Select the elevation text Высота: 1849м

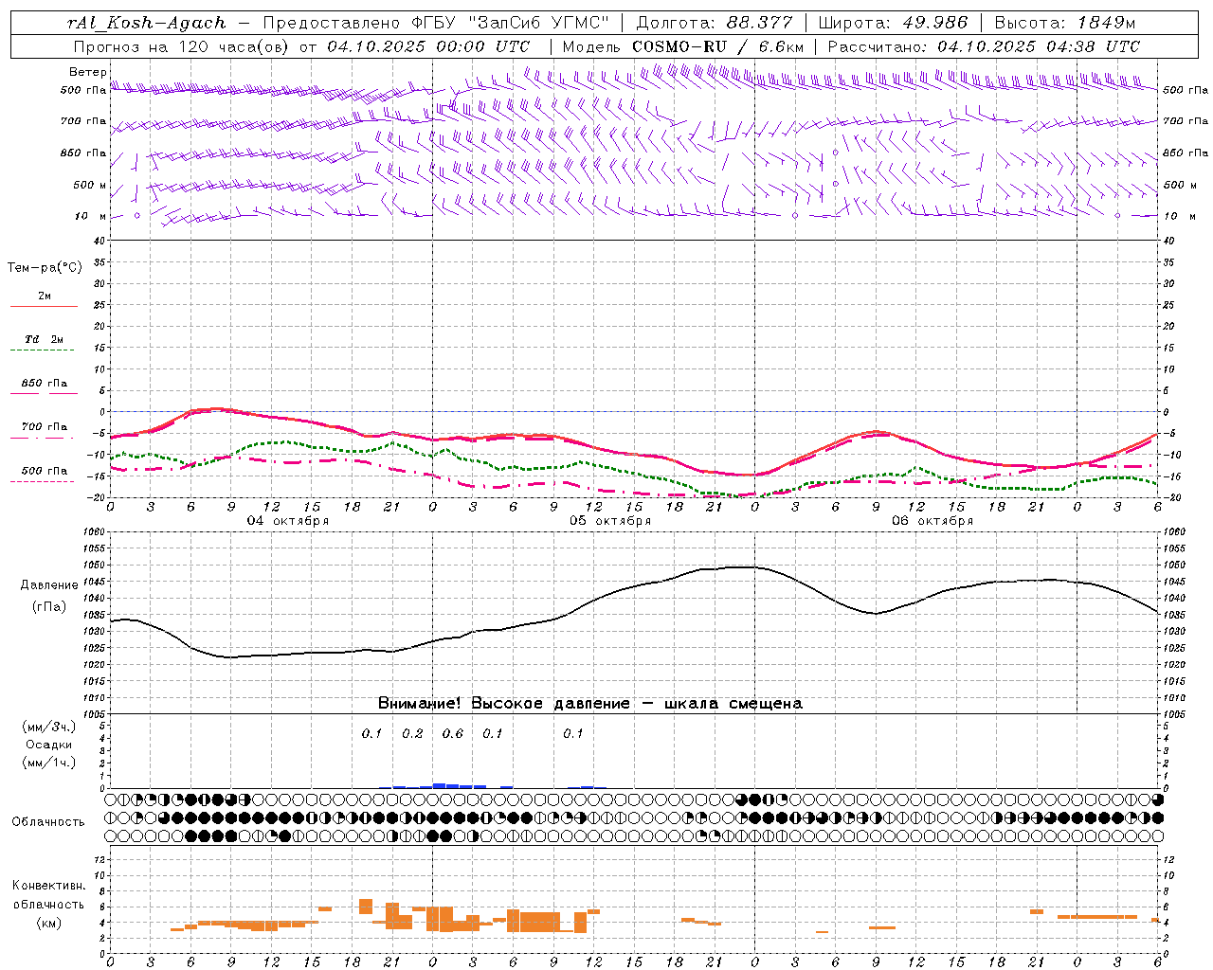[1064, 23]
